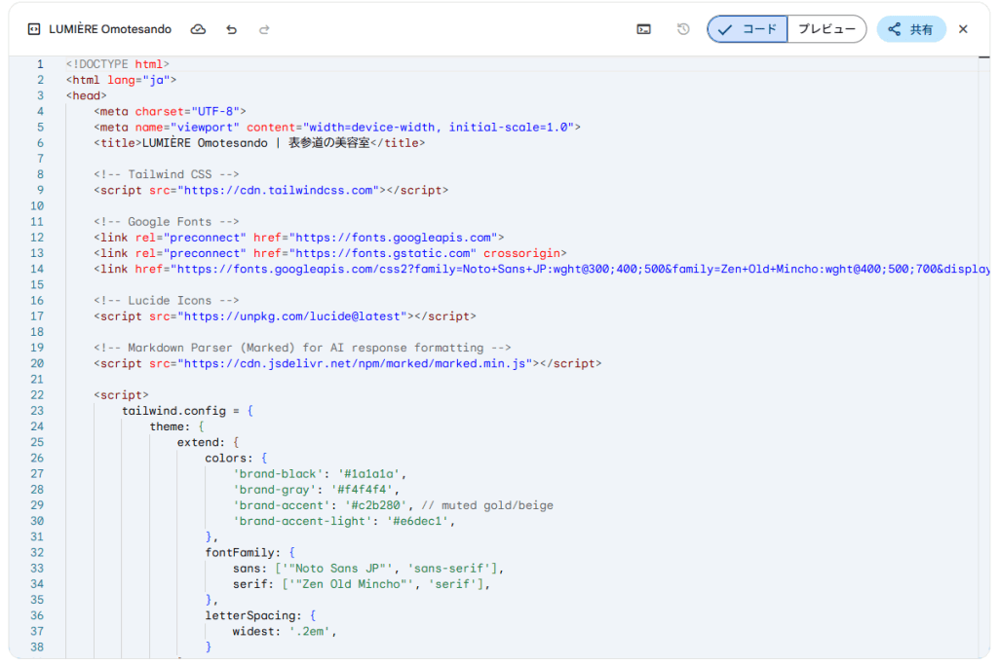Open the console panel icon
The width and height of the screenshot is (998, 665).
tap(643, 29)
